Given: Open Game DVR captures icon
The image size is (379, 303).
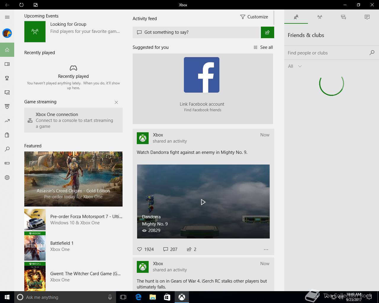Looking at the screenshot, I should [x=7, y=92].
